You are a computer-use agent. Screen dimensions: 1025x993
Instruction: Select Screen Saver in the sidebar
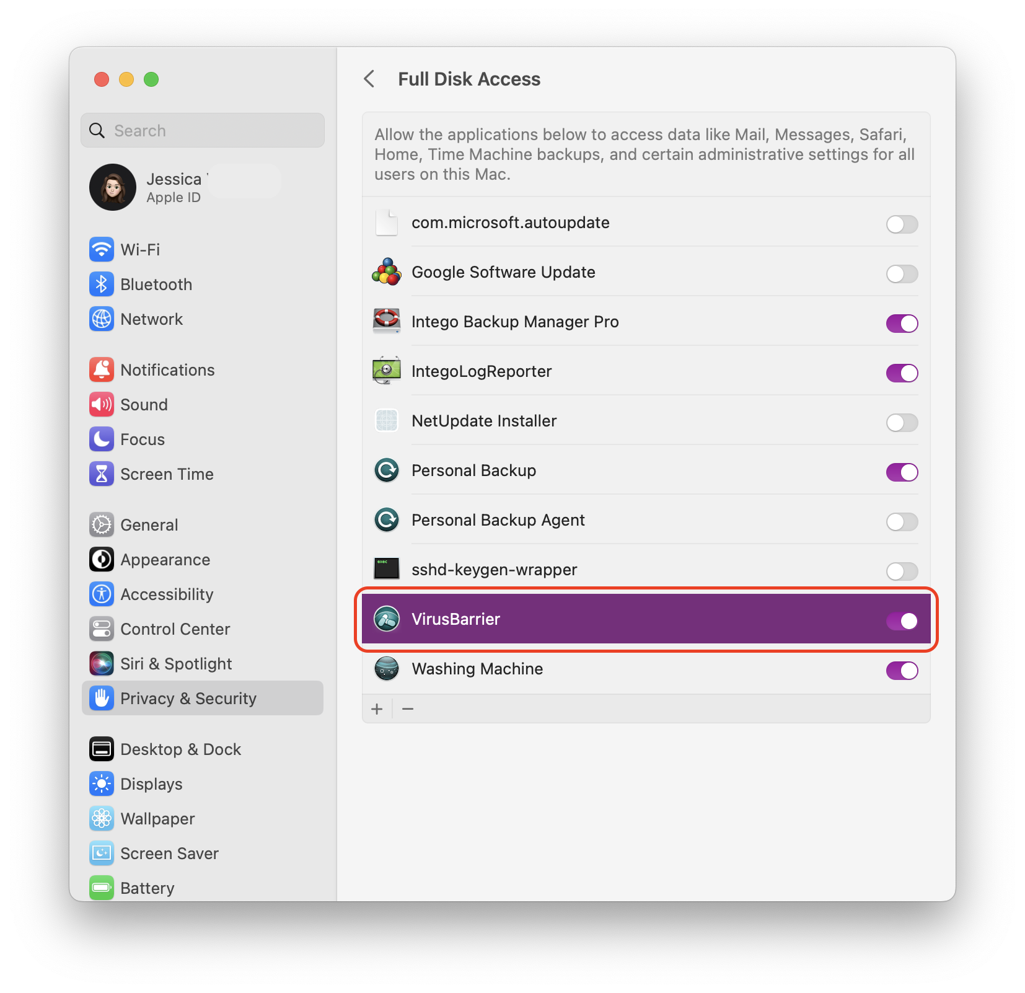(203, 854)
